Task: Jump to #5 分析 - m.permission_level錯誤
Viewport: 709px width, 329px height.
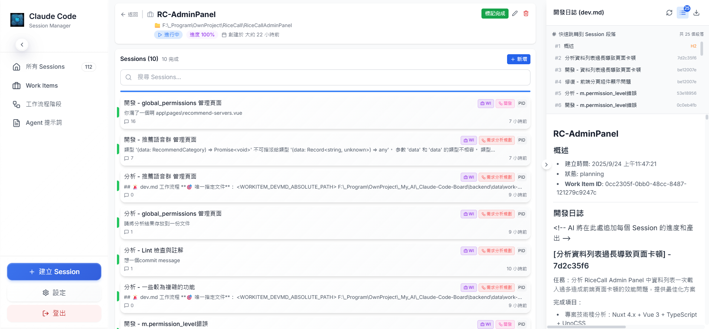Action: tap(625, 93)
